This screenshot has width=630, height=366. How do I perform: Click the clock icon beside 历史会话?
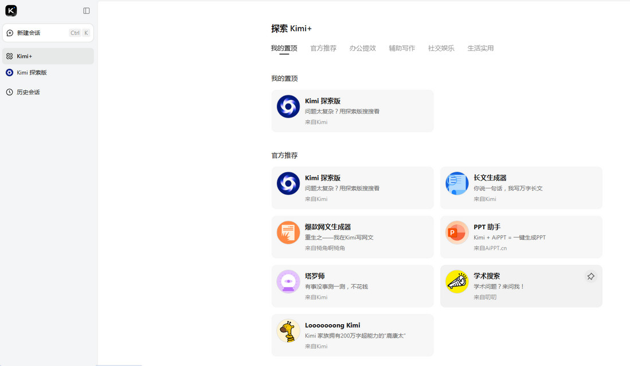pyautogui.click(x=10, y=92)
